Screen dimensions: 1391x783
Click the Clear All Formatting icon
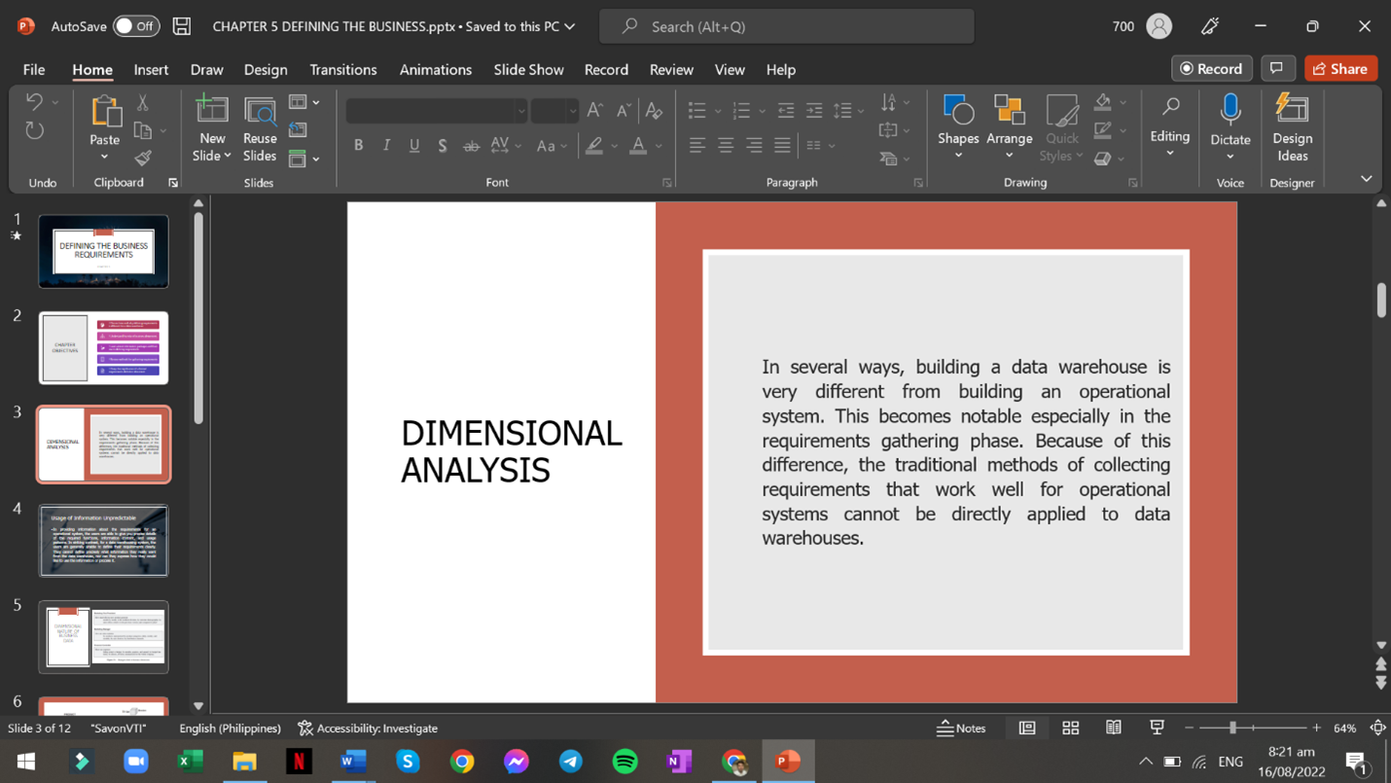coord(654,110)
